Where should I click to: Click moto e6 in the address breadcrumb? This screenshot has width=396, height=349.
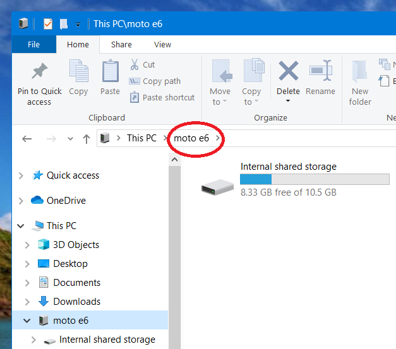pos(191,138)
